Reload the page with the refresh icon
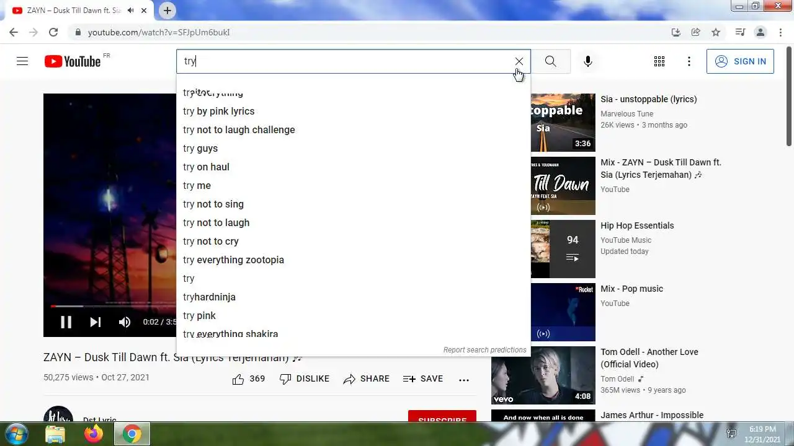This screenshot has height=446, width=794. [53, 32]
